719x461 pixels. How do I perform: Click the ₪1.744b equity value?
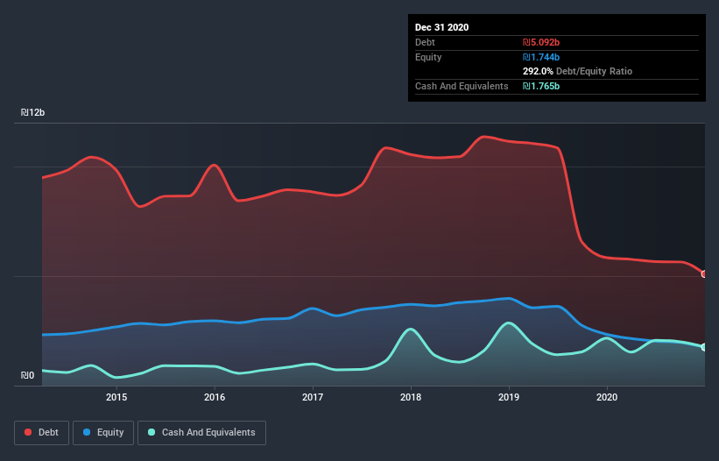[541, 57]
